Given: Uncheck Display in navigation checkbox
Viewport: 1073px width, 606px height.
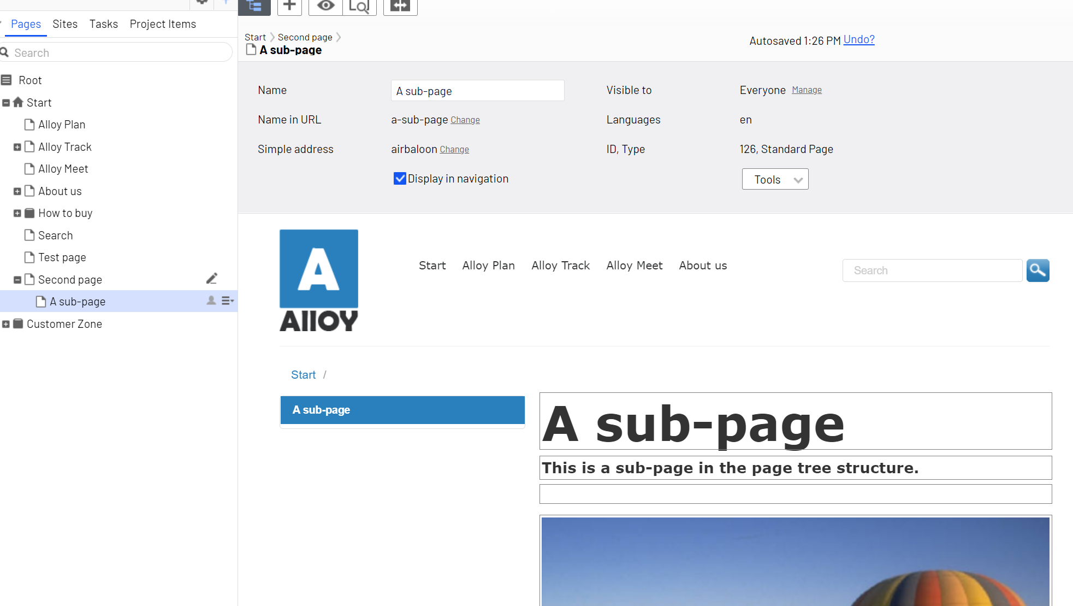Looking at the screenshot, I should [400, 179].
